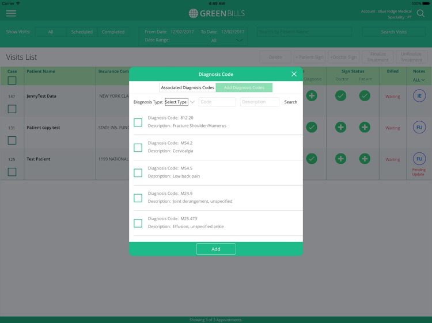The image size is (432, 323).
Task: Select the To Date 12/02/2017 value
Action: click(x=233, y=32)
